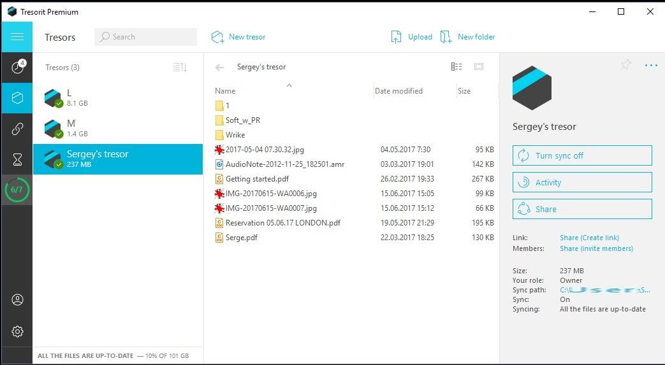Switch to list view icon
665x365 pixels.
click(457, 66)
